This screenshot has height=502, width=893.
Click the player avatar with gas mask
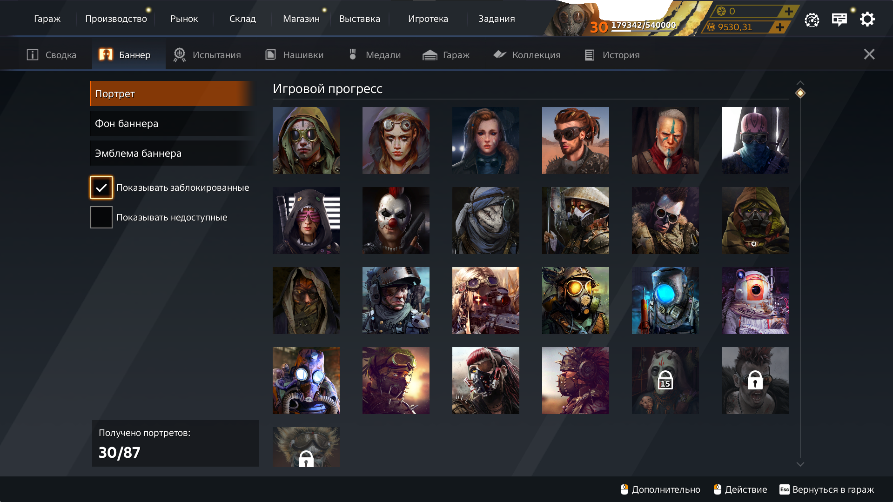click(570, 20)
